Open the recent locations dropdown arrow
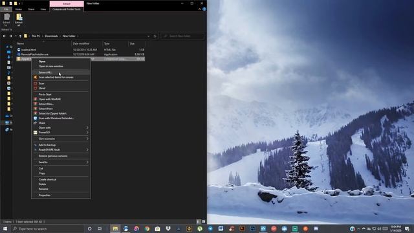414x233 pixels. point(16,36)
